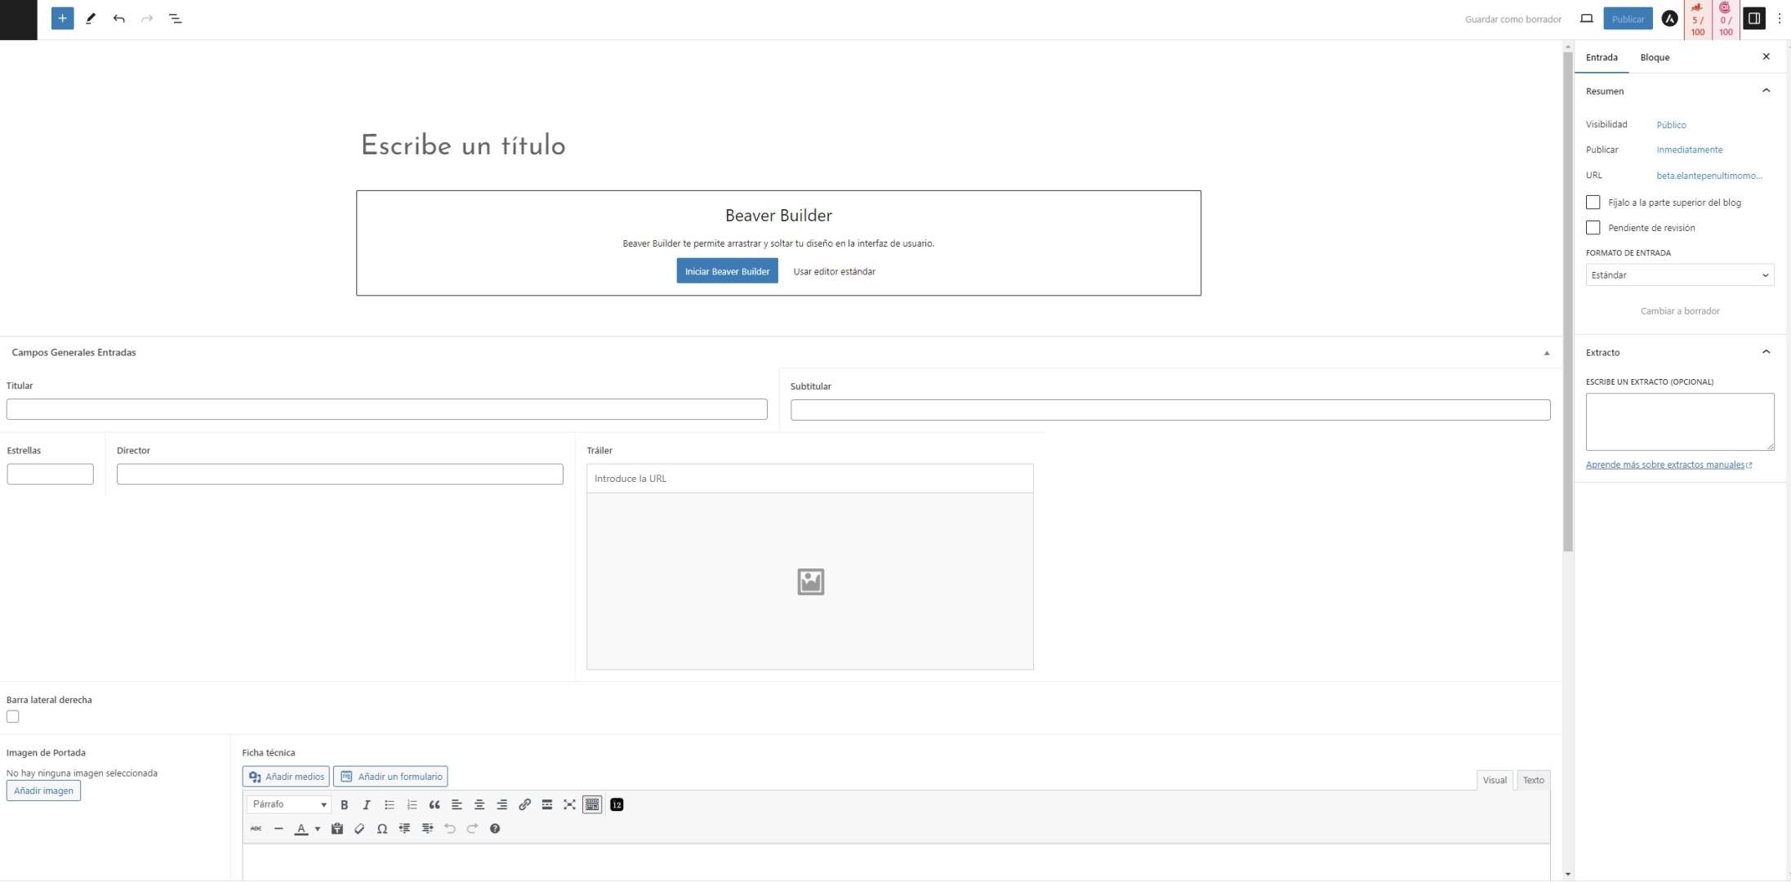
Task: Insert a bulleted list
Action: point(390,804)
